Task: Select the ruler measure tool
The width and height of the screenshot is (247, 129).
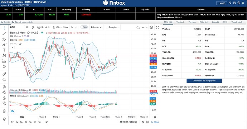Action: click(4, 74)
